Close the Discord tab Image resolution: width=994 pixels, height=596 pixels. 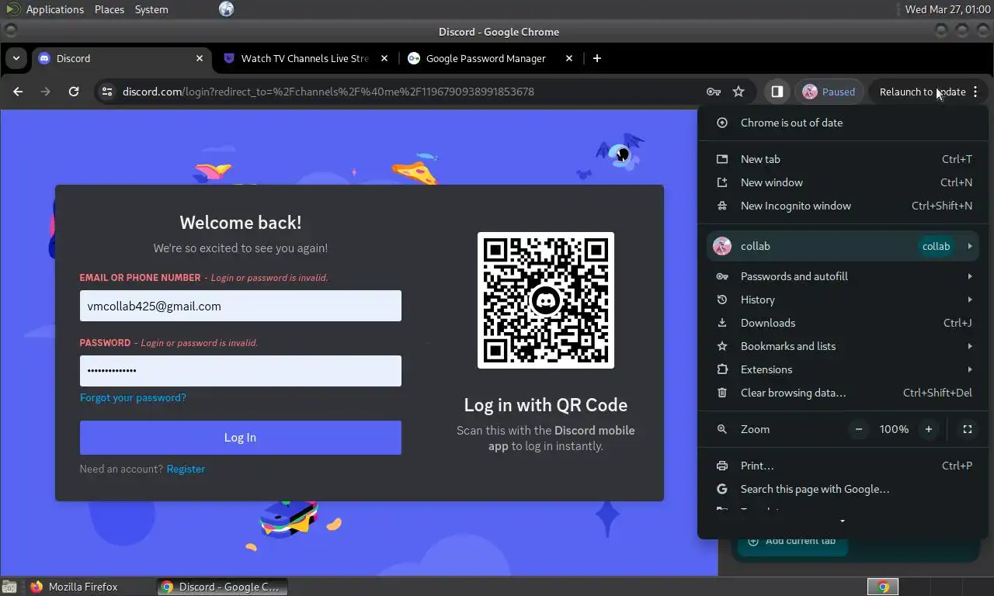[200, 58]
